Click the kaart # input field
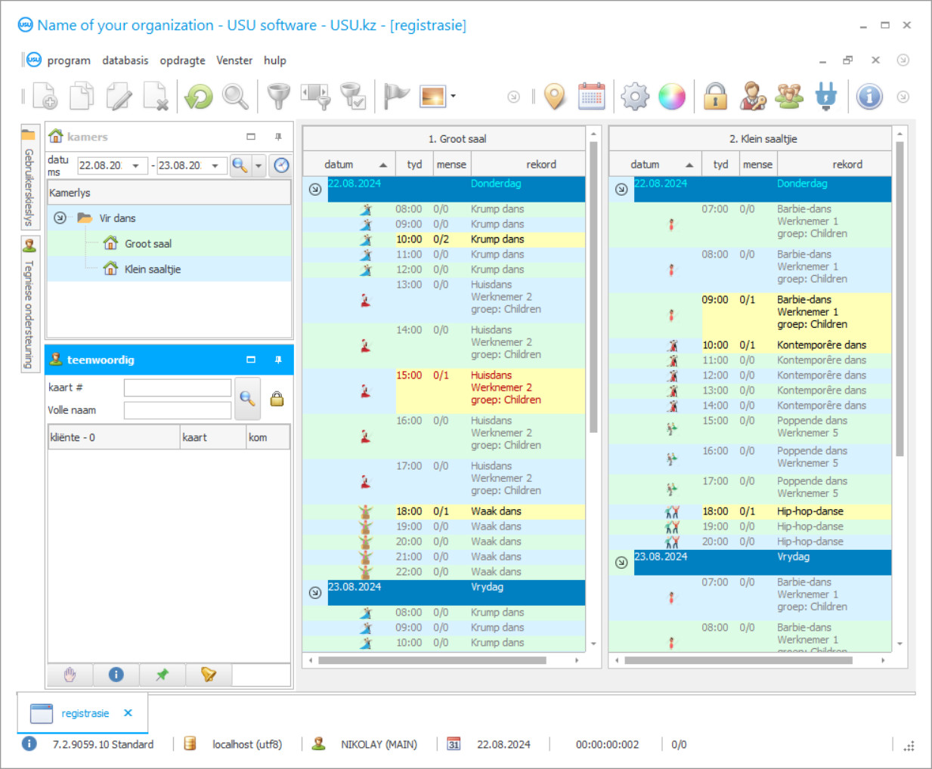Viewport: 932px width, 769px height. tap(178, 388)
